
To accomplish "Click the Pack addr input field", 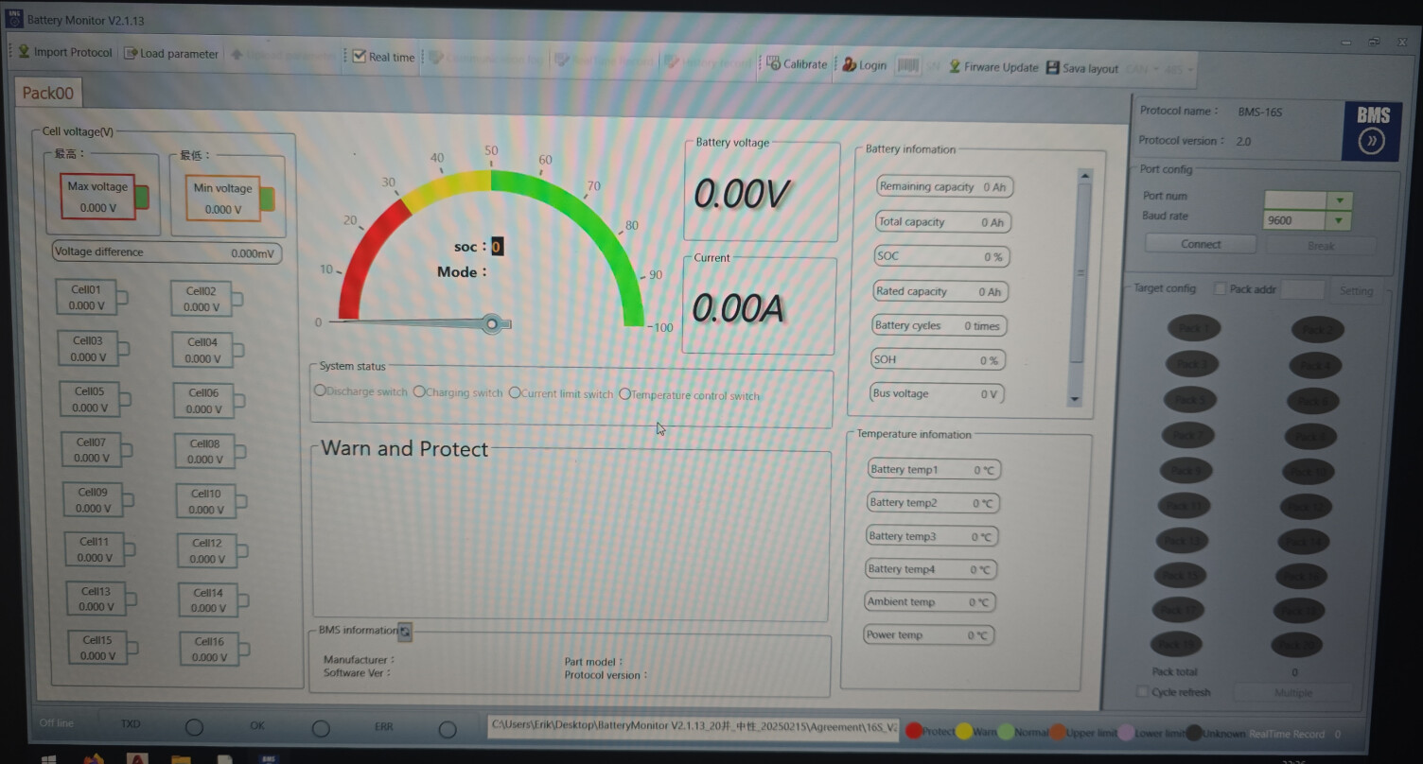I will [x=1302, y=290].
